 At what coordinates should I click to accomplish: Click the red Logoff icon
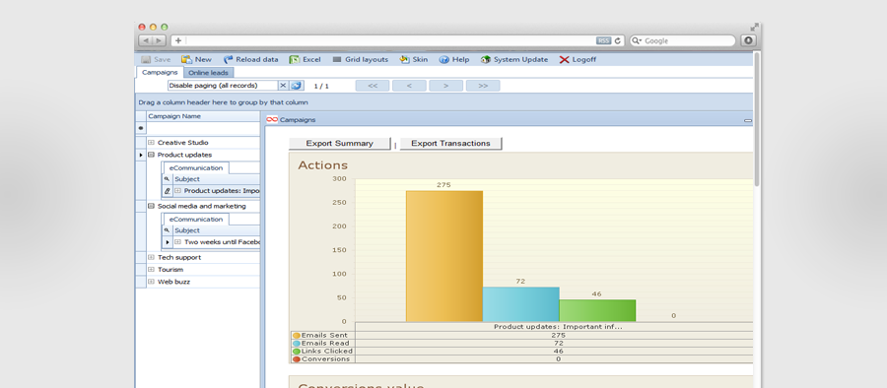(x=564, y=59)
